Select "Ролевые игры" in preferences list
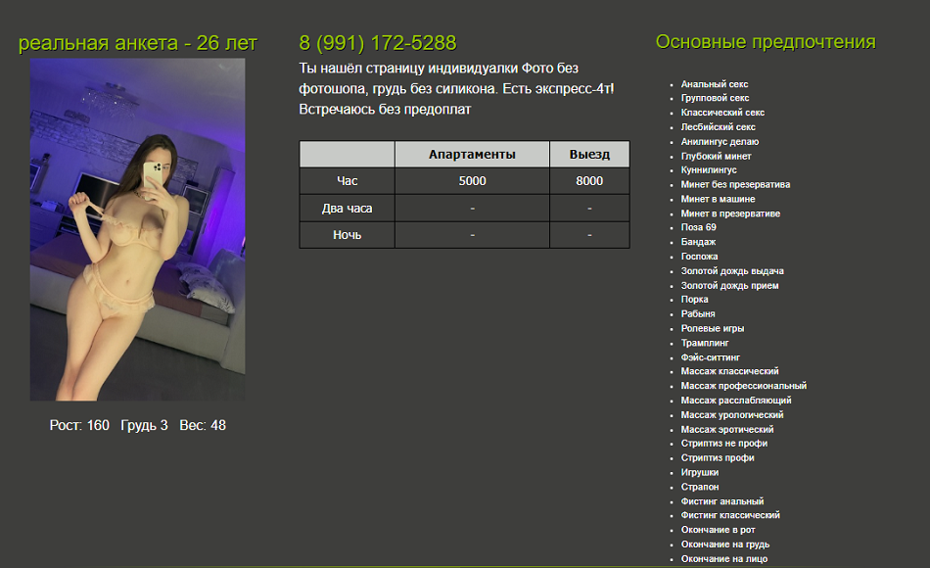Image resolution: width=930 pixels, height=568 pixels. 712,329
